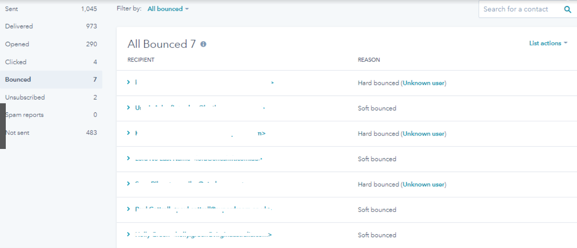Expand the last recipient row chevron
This screenshot has height=248, width=577.
(128, 234)
